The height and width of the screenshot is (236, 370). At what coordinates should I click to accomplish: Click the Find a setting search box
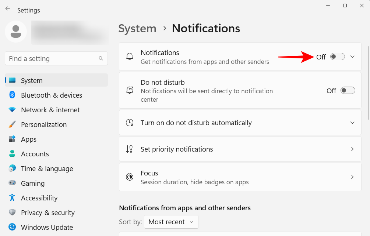56,58
